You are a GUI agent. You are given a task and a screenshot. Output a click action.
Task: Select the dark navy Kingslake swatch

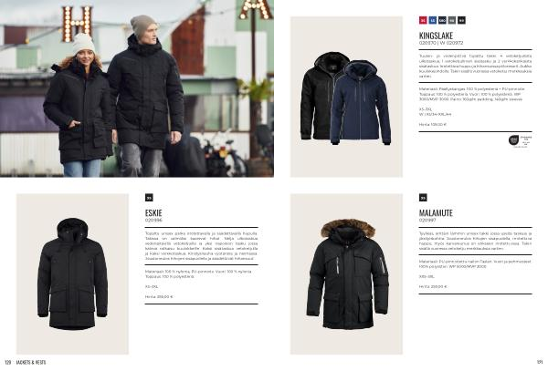click(442, 20)
